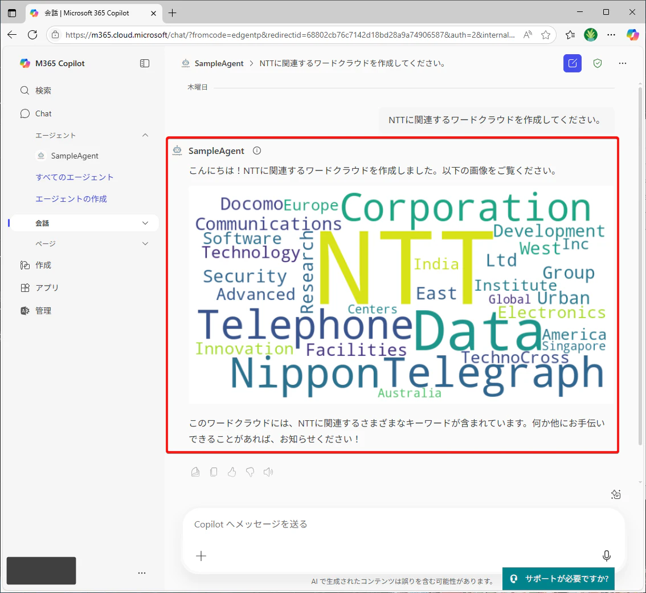Screen dimensions: 646x593
Task: Click the user message about NTT word cloud
Action: click(496, 120)
